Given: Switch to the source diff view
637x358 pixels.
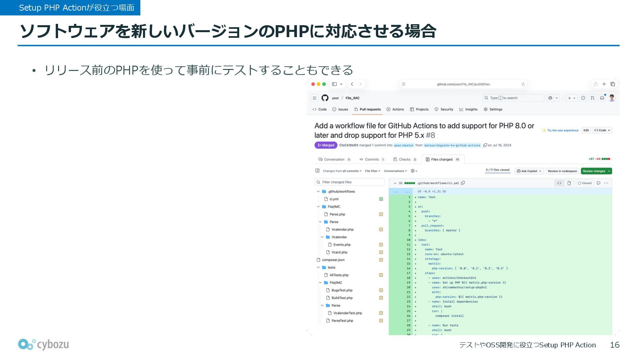Looking at the screenshot, I should (559, 183).
